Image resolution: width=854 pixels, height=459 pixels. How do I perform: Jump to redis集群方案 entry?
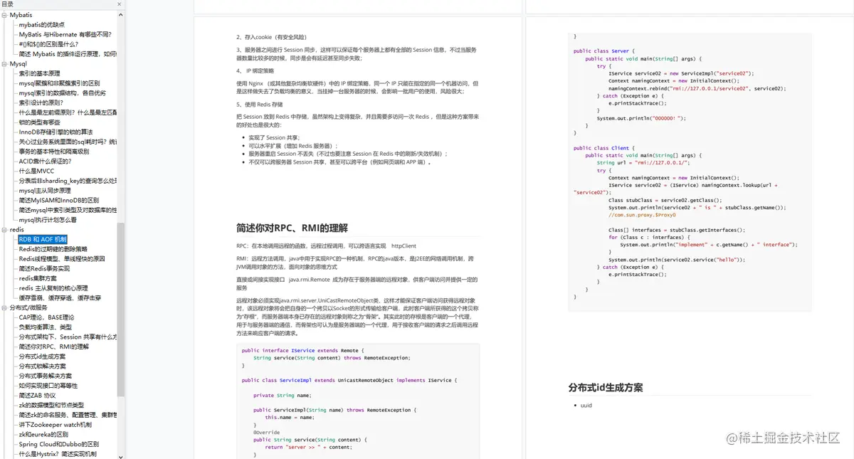(x=38, y=278)
